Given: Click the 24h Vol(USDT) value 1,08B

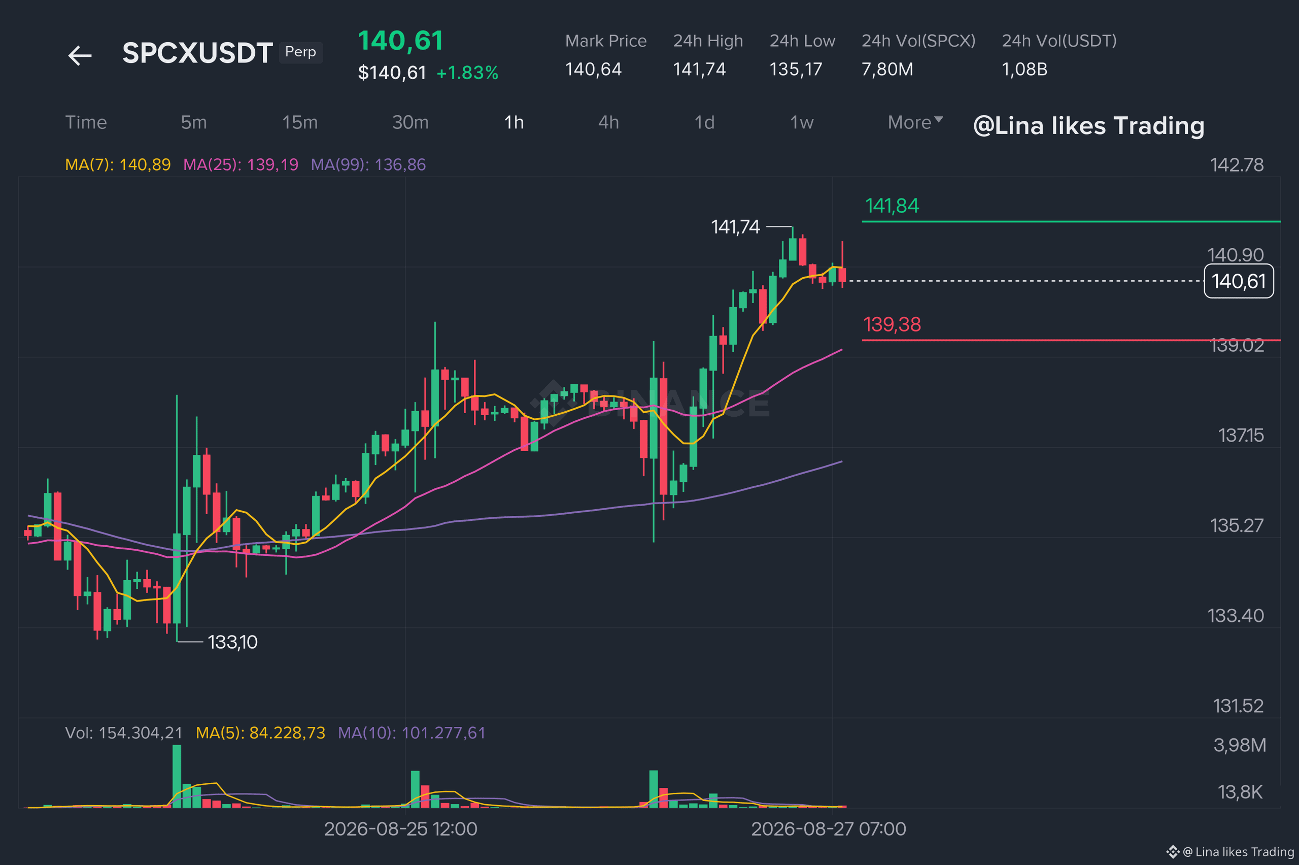Looking at the screenshot, I should (x=1024, y=70).
